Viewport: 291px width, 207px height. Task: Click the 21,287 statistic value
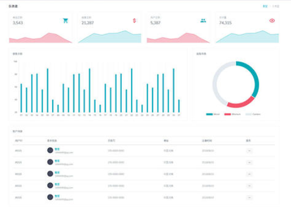[88, 23]
